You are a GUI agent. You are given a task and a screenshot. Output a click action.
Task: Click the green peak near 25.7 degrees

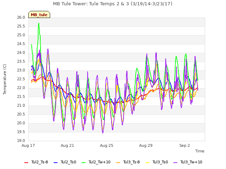(39, 24)
